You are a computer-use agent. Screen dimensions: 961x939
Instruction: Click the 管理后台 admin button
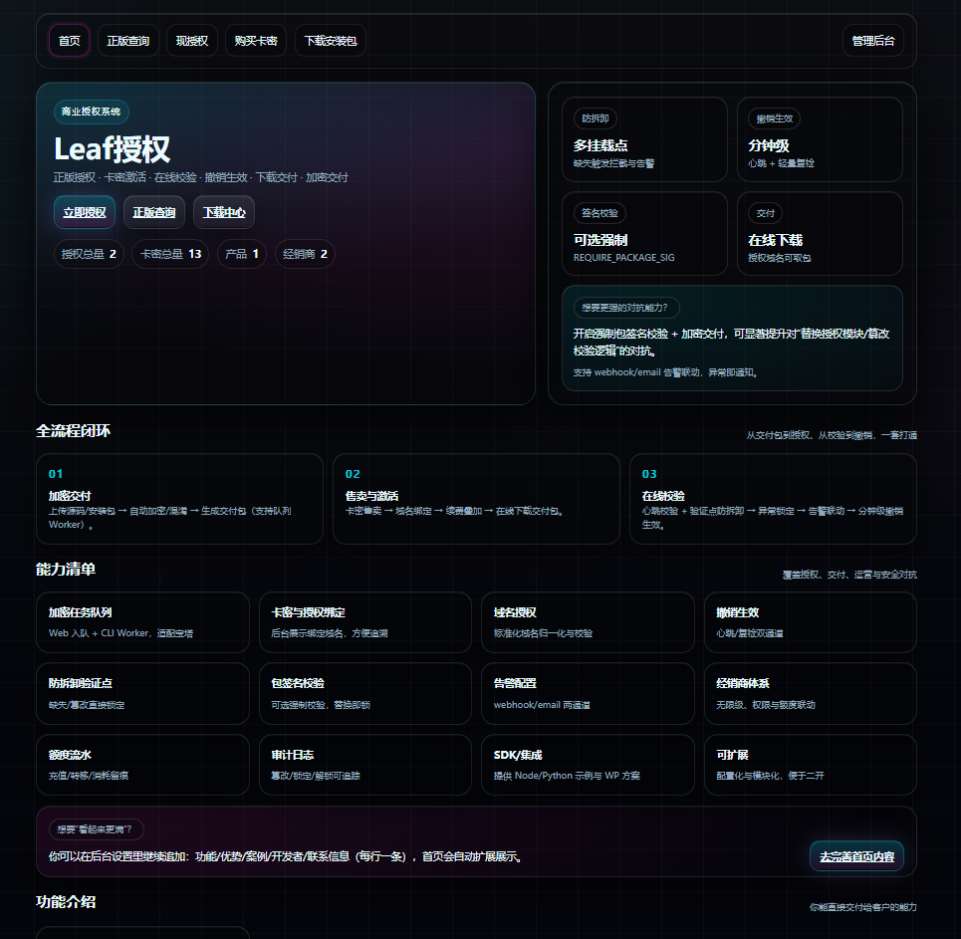pos(872,41)
